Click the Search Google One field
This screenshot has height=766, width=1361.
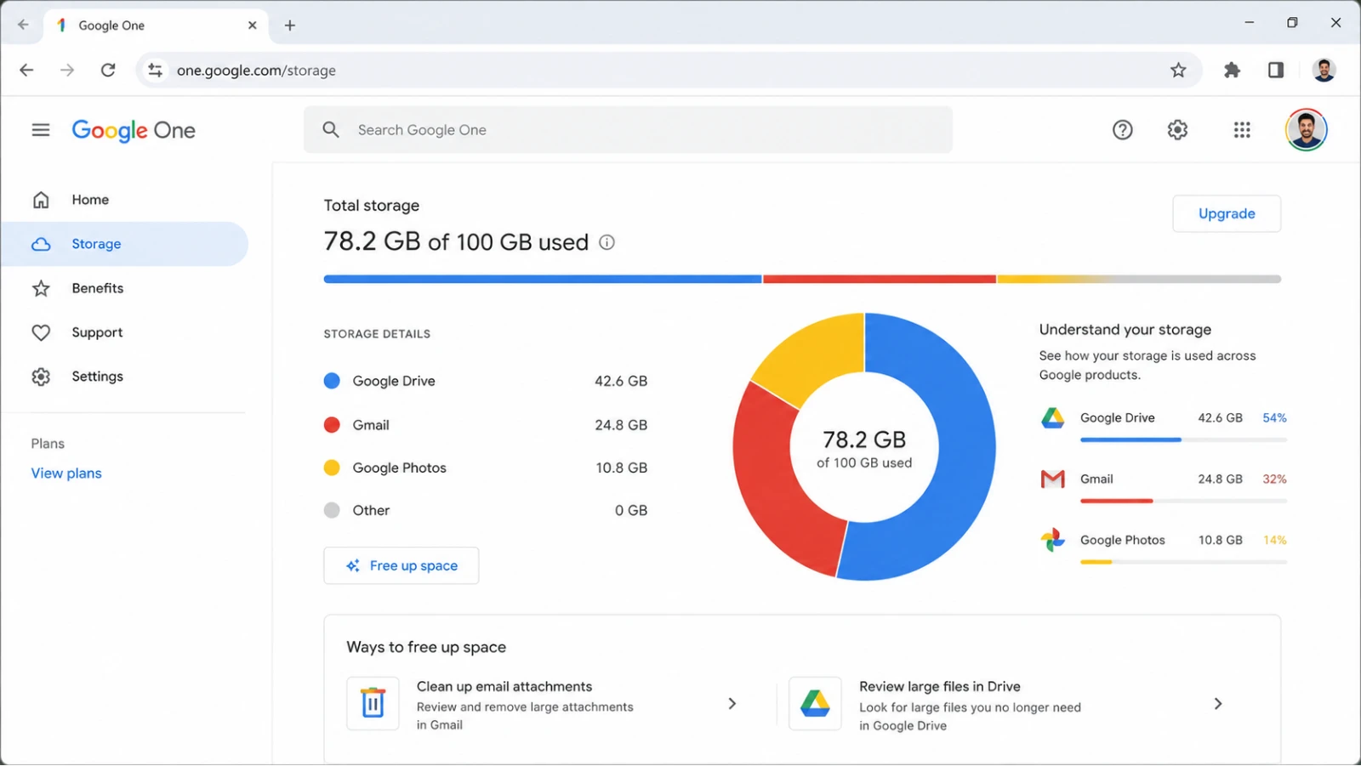point(628,130)
